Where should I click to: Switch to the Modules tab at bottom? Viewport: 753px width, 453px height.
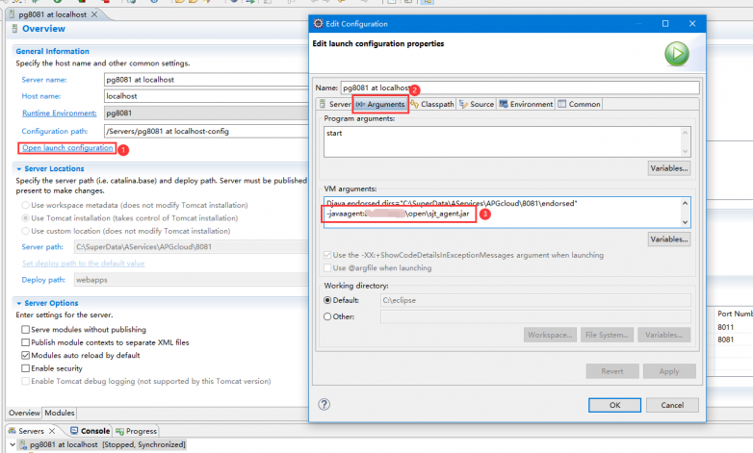(60, 413)
